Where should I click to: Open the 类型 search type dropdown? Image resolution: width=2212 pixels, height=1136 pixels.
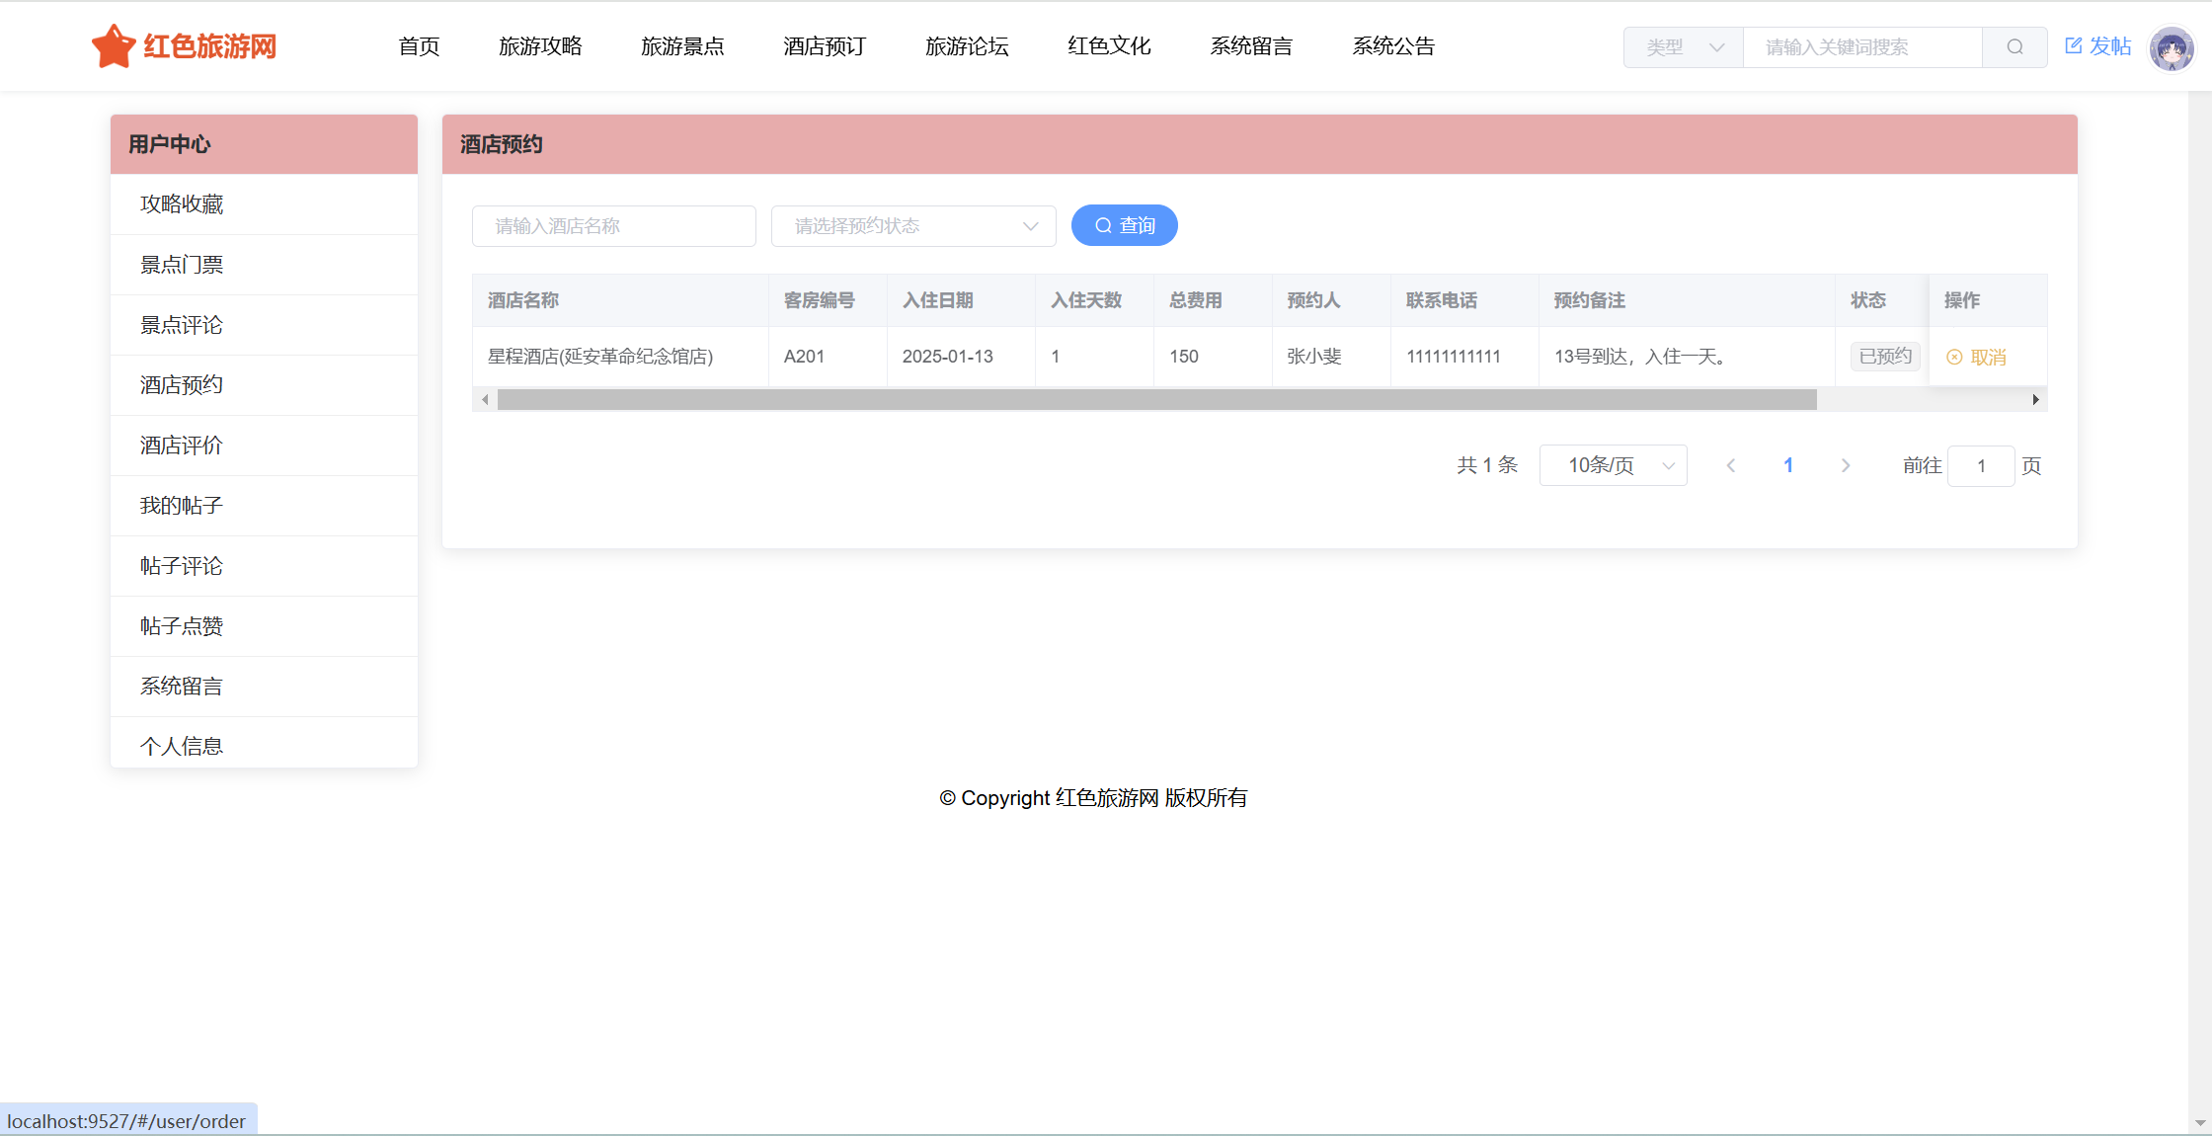[1683, 46]
